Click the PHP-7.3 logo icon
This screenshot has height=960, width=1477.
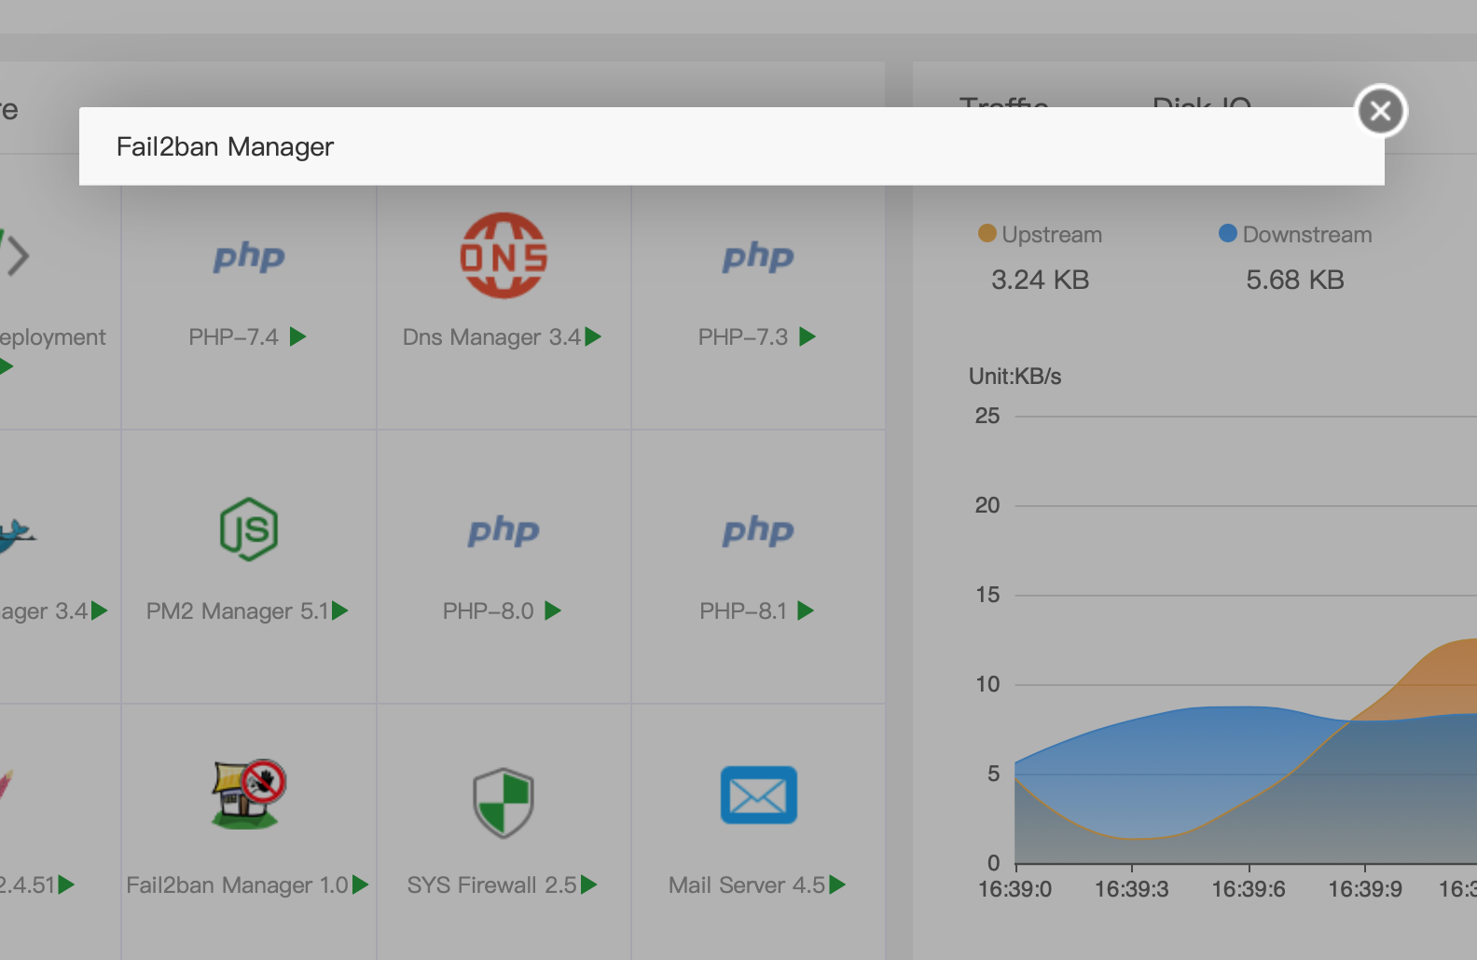coord(758,257)
